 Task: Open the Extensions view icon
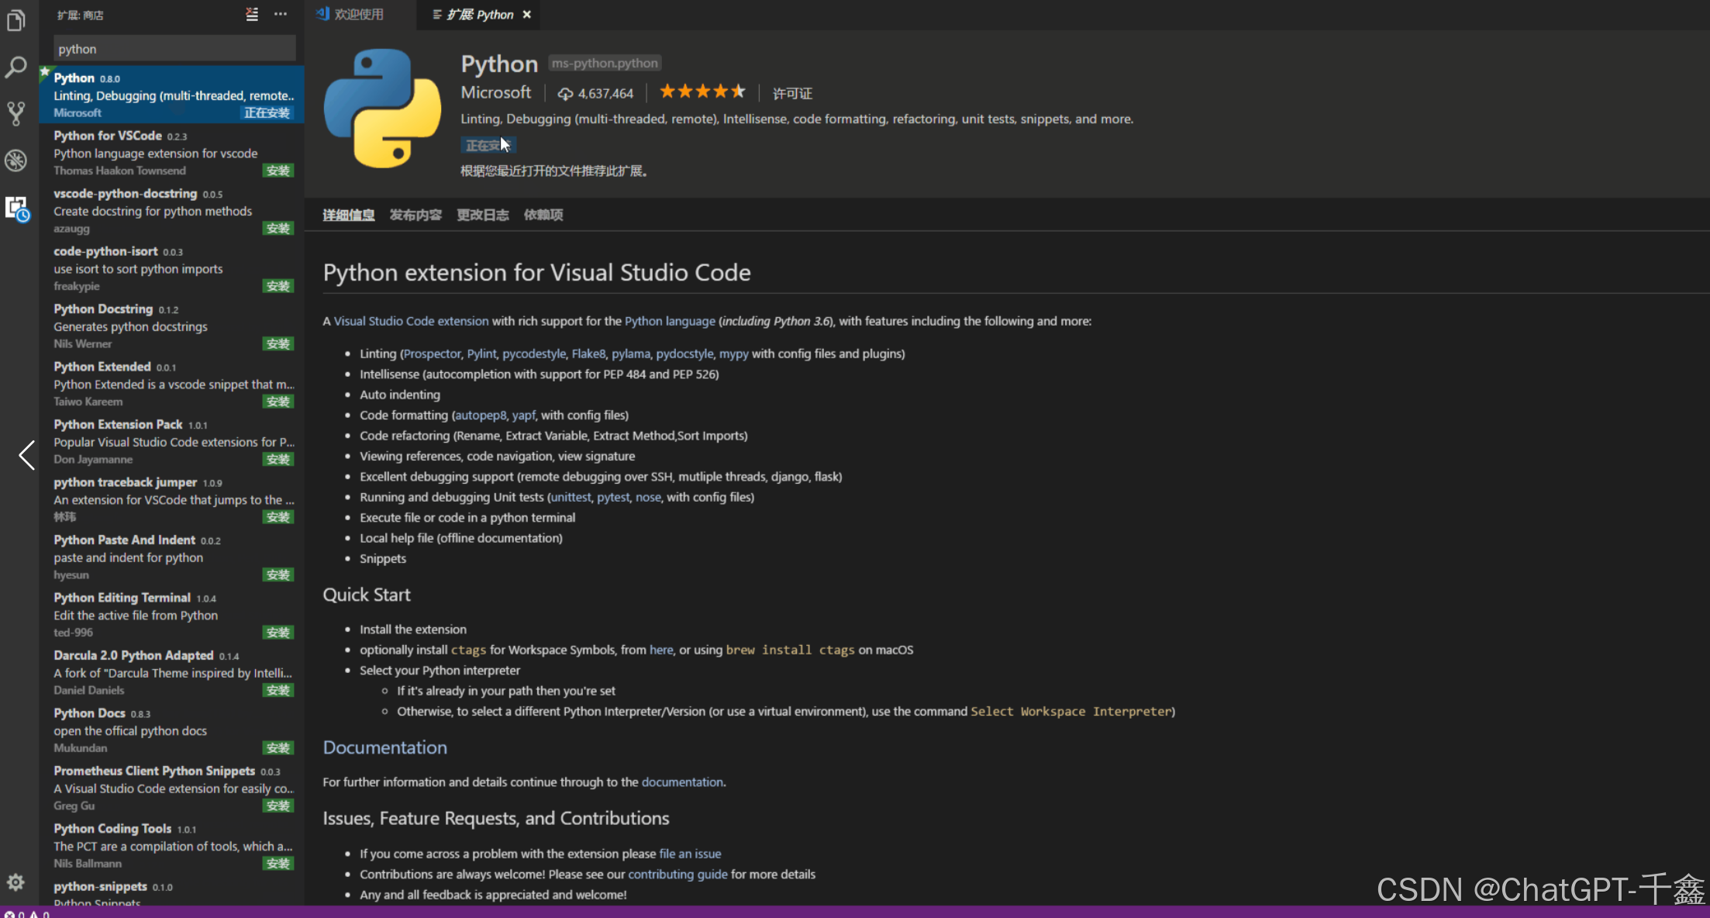pyautogui.click(x=17, y=209)
